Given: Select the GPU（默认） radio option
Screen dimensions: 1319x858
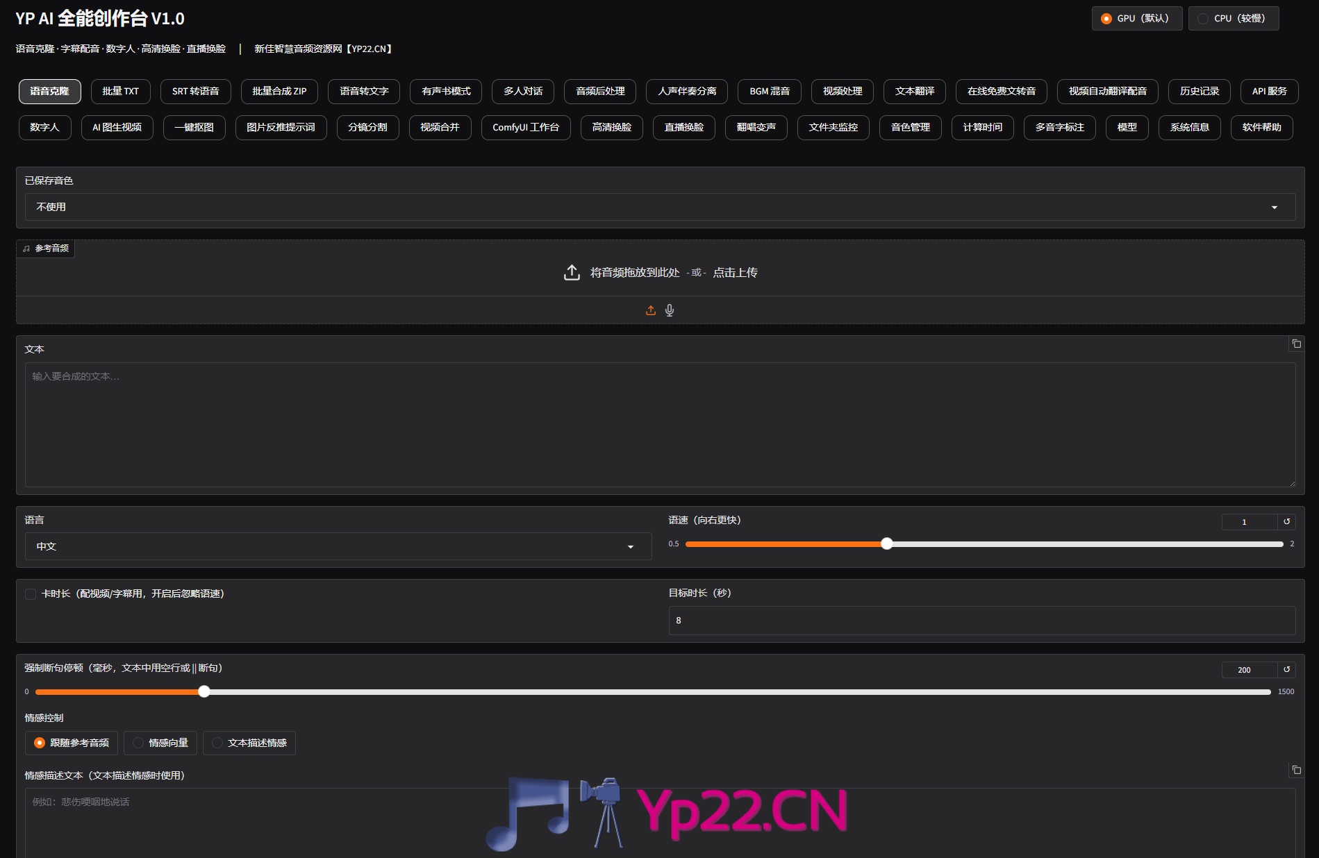Looking at the screenshot, I should [1136, 18].
